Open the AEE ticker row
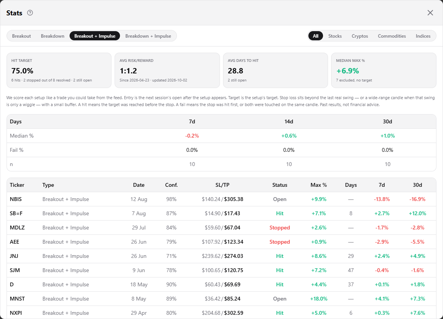The width and height of the screenshot is (443, 319). tap(221, 242)
